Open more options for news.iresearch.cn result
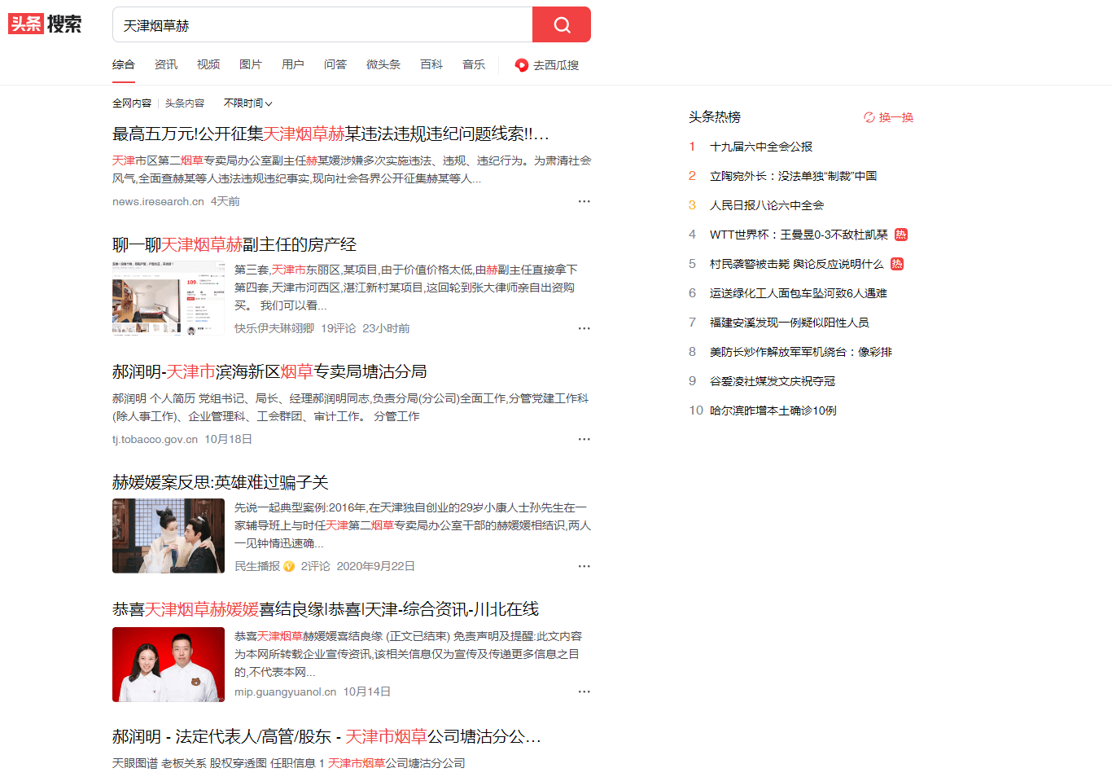Screen dimensions: 1112x777 pyautogui.click(x=584, y=201)
